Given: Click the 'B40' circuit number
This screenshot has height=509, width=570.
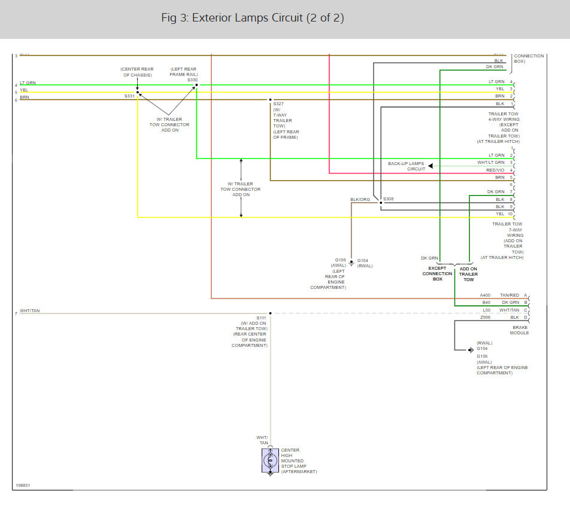Looking at the screenshot, I should point(486,303).
